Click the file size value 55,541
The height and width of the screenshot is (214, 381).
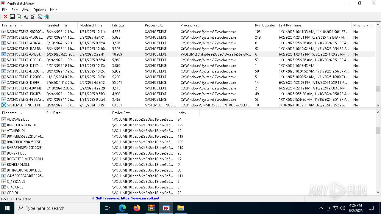117,83
